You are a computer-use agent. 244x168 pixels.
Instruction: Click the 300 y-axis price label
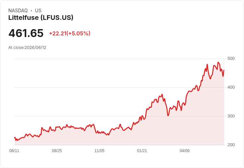click(231, 116)
